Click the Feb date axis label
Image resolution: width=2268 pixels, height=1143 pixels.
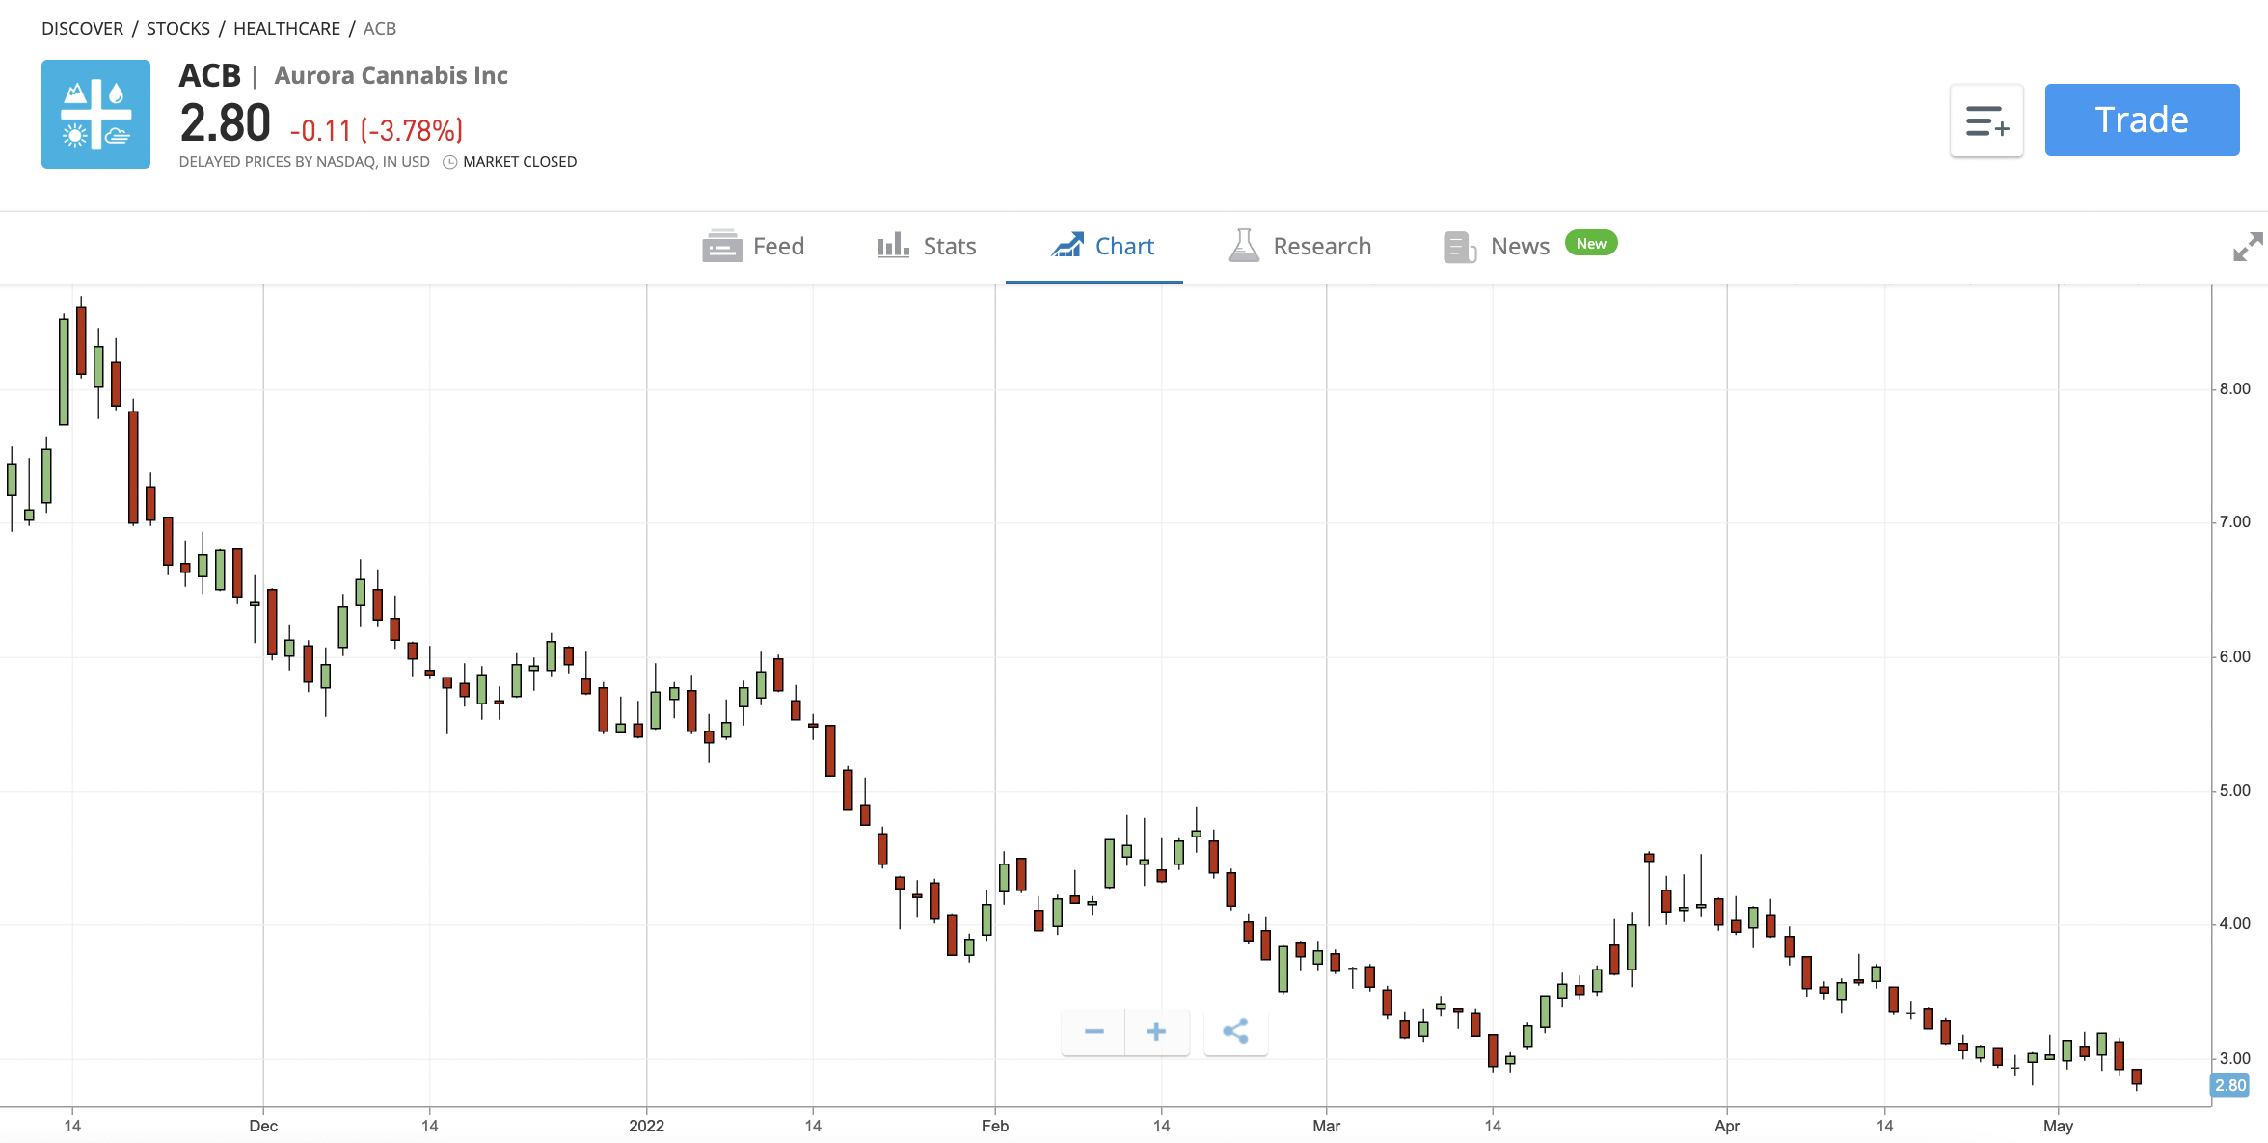point(995,1126)
